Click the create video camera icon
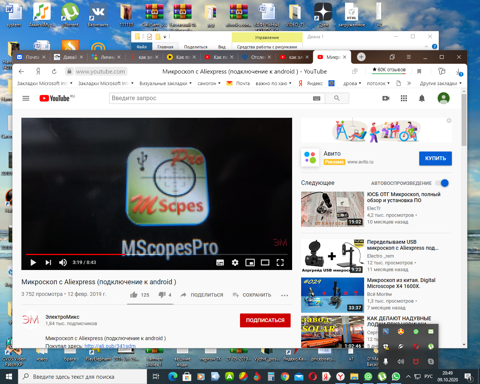The height and width of the screenshot is (384, 480). point(386,98)
